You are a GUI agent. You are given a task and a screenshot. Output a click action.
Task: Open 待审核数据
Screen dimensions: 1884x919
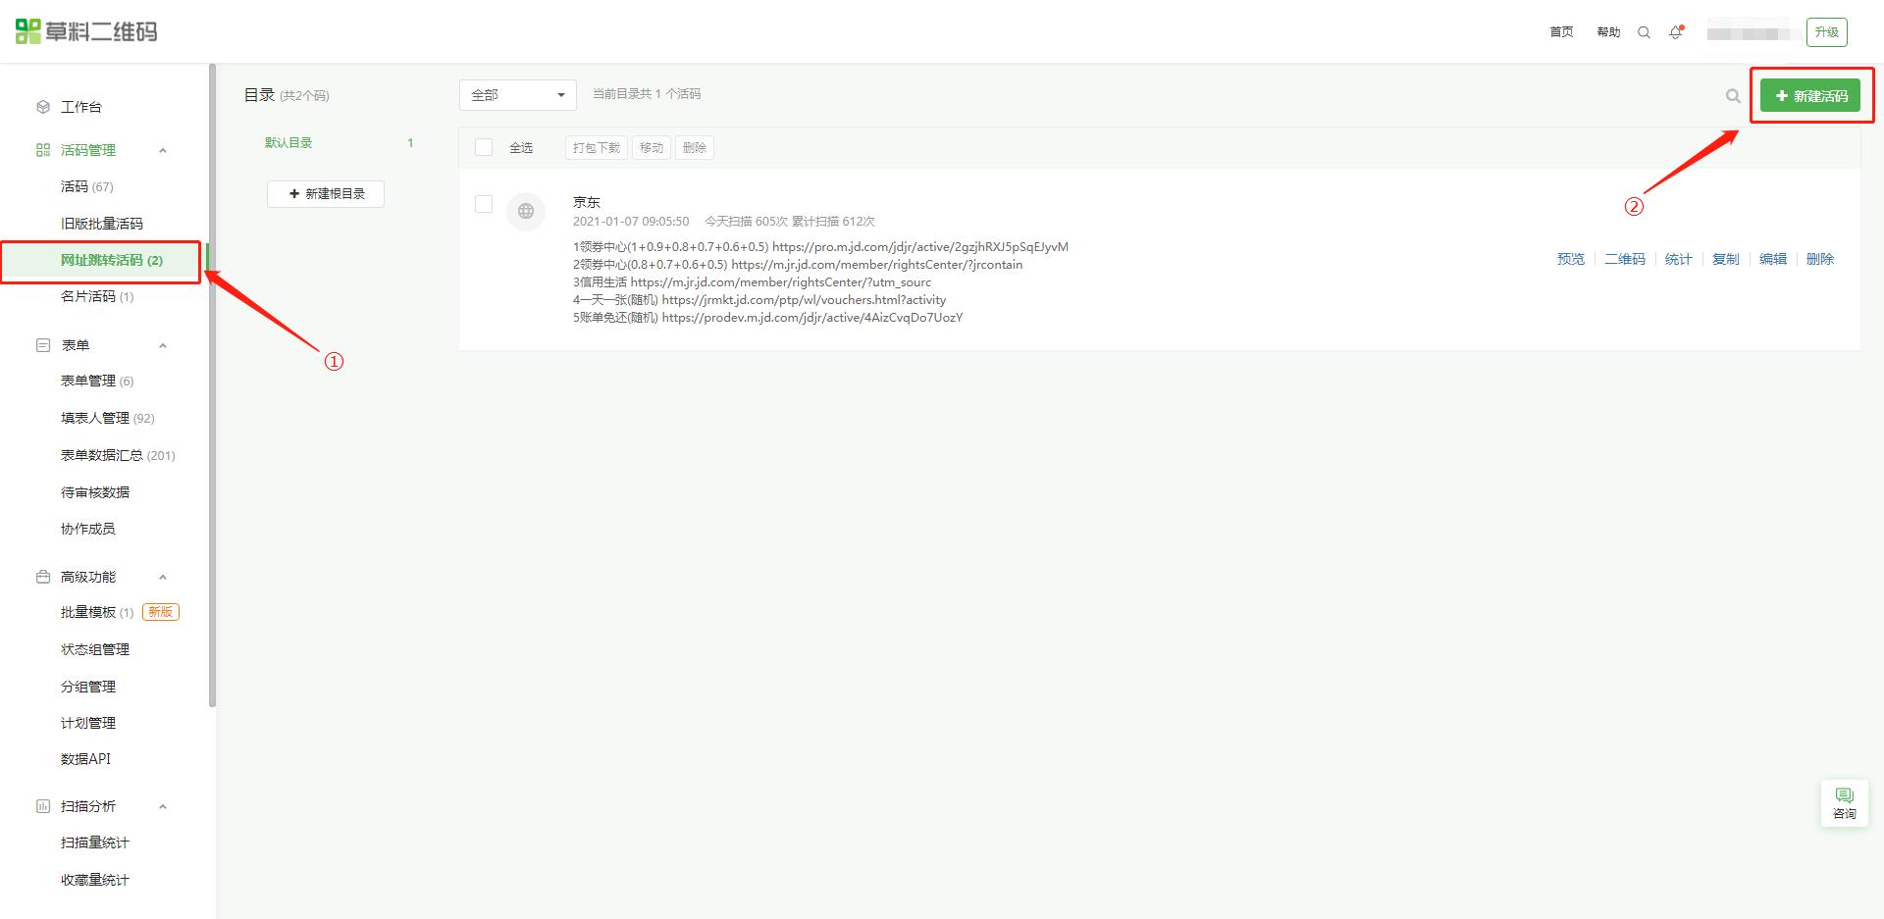(95, 492)
